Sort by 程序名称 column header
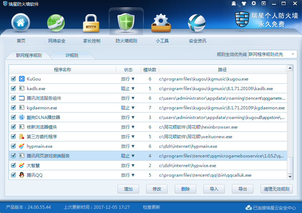Viewport: 302px width, 213px height. click(x=63, y=69)
